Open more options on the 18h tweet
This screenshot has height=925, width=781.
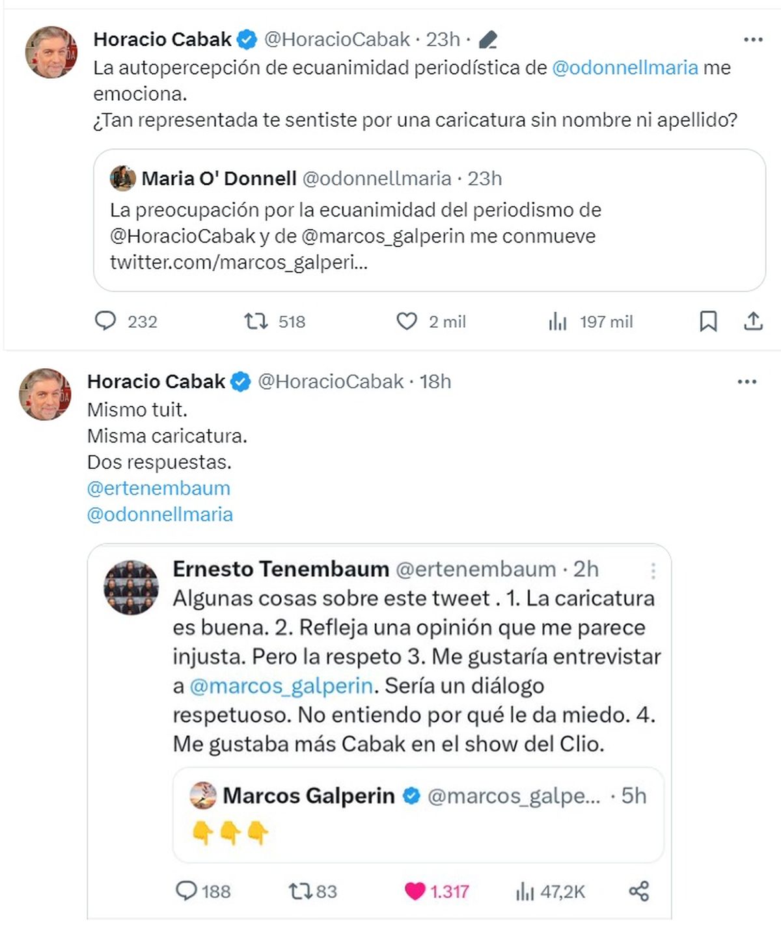coord(747,382)
